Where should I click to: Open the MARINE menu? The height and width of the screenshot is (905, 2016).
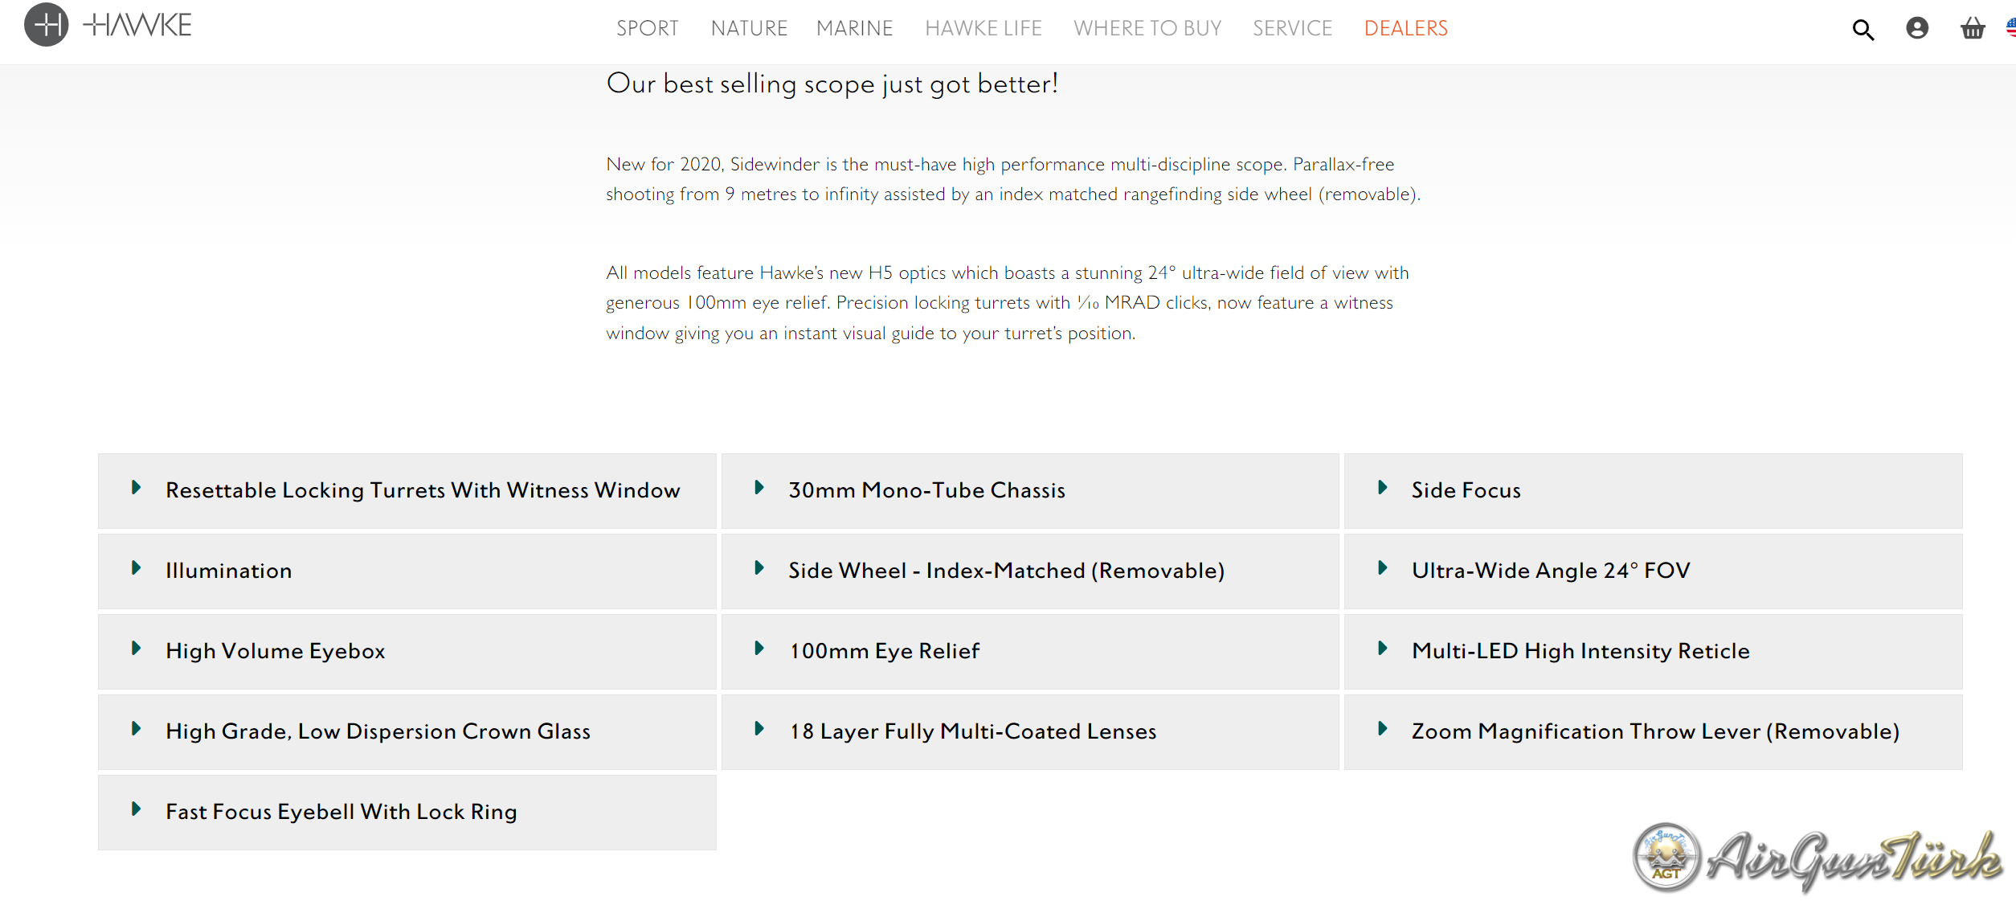[854, 29]
